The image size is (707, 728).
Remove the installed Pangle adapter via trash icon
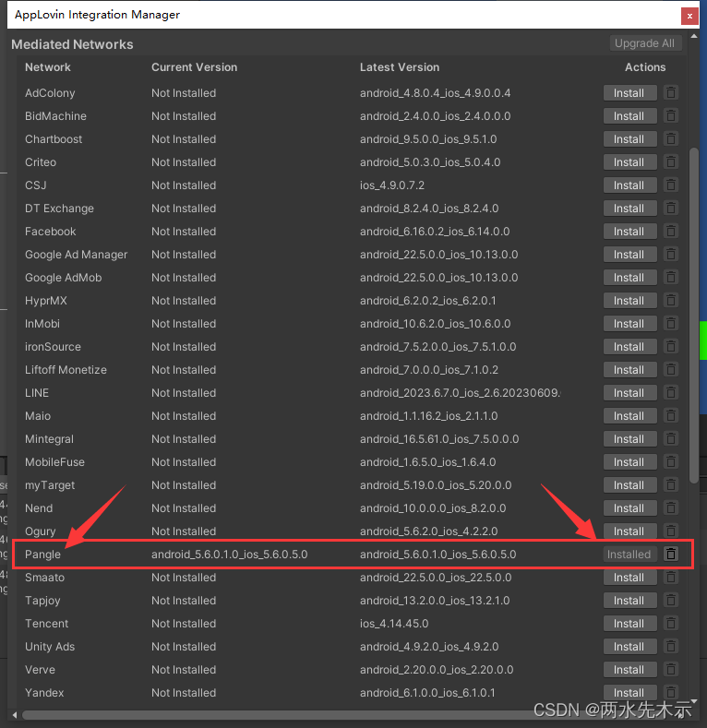(x=671, y=554)
